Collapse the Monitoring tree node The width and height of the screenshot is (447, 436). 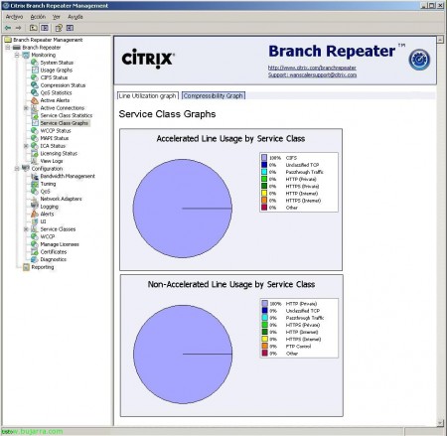click(x=17, y=56)
